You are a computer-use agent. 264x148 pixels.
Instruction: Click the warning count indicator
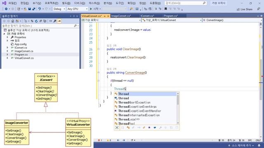(109, 140)
